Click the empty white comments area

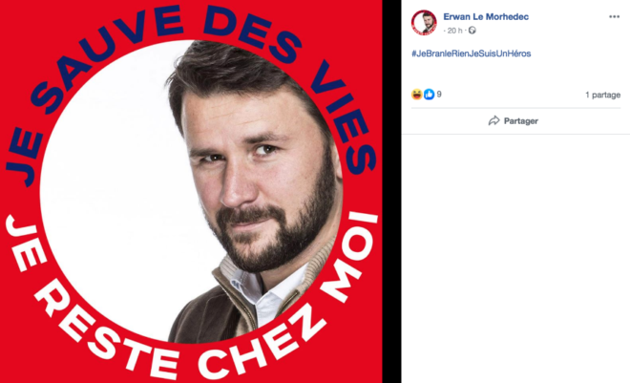pos(515,257)
